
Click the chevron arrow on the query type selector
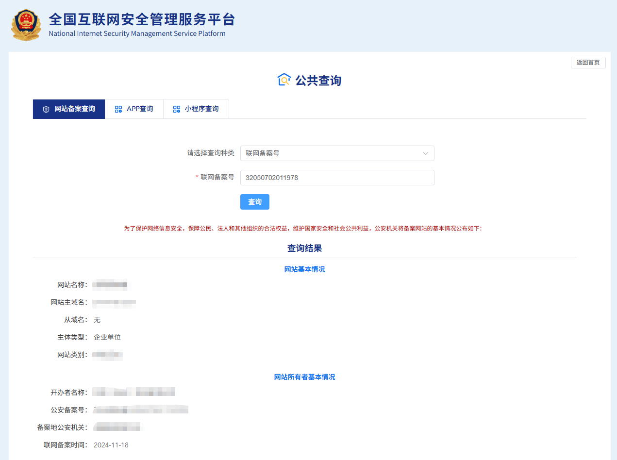pyautogui.click(x=427, y=153)
